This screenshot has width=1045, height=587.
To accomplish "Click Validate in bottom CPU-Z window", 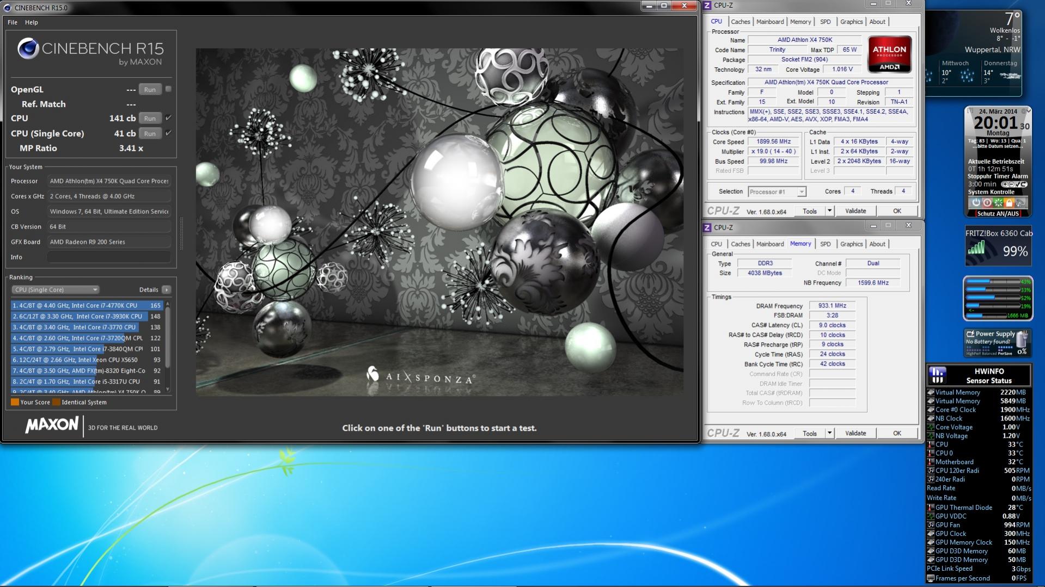I will click(855, 434).
